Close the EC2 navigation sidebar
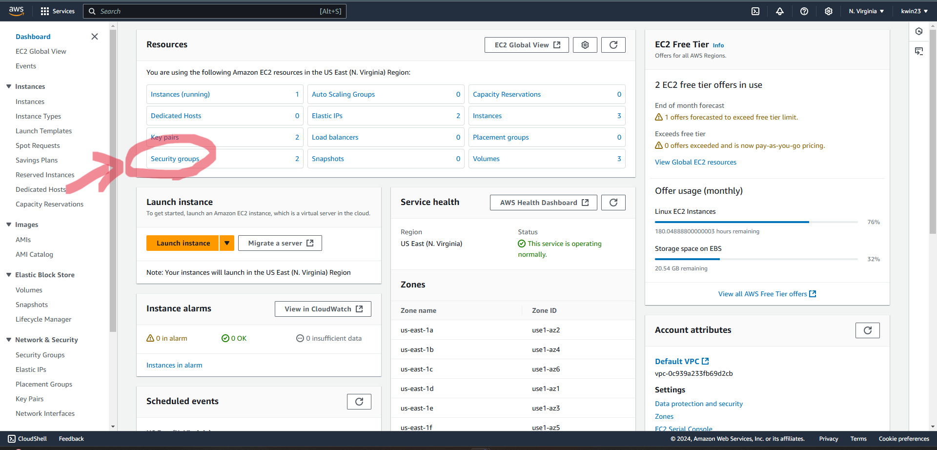 pos(95,37)
